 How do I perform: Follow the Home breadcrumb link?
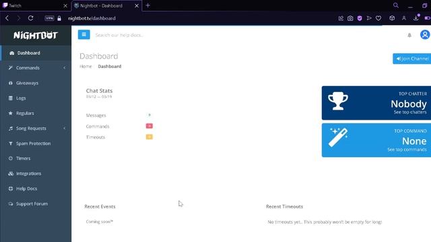click(x=86, y=67)
